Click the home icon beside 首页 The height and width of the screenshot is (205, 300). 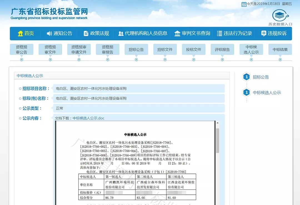click(x=20, y=33)
